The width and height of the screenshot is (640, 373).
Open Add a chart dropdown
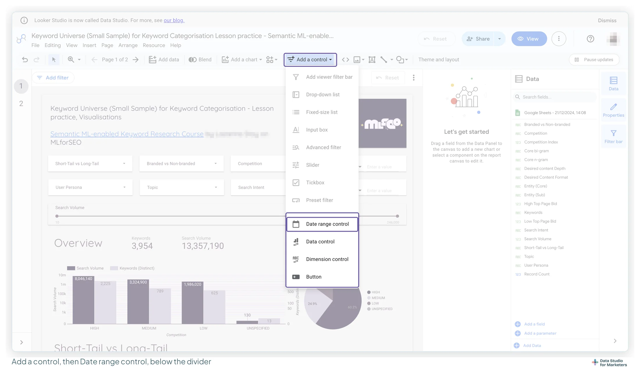[x=242, y=60]
